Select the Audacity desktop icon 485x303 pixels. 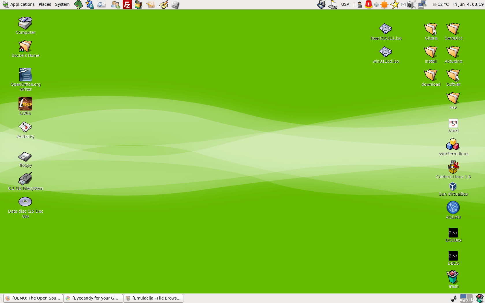pos(25,130)
